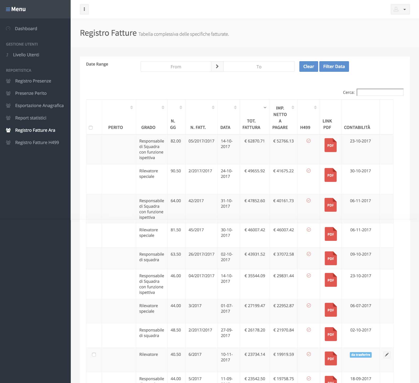Image resolution: width=419 pixels, height=383 pixels.
Task: Click the H499 check icon for invoice 3/2017
Action: 309,305
